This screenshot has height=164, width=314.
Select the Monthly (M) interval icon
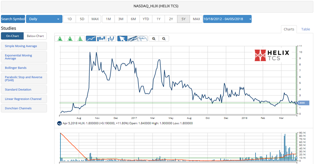[x=60, y=39]
